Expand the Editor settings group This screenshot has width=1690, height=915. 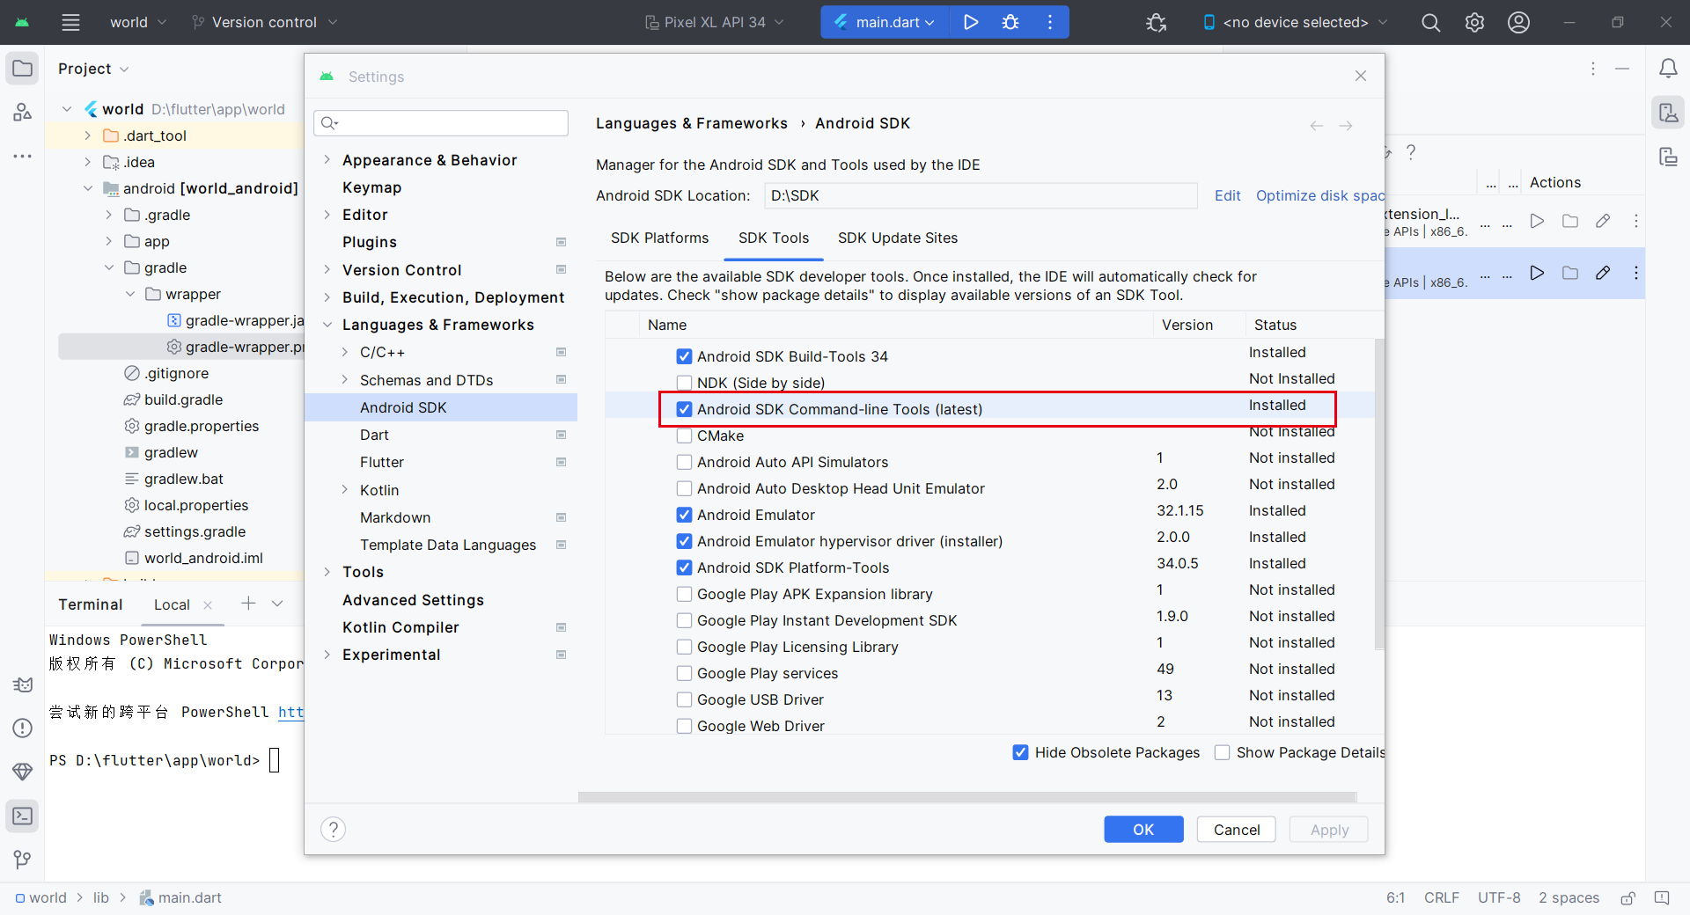point(327,215)
